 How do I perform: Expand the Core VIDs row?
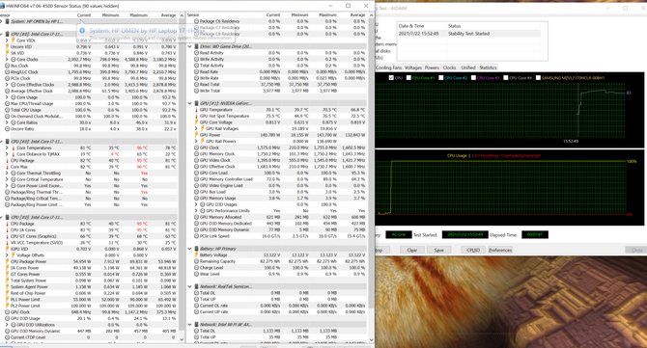[x=7, y=40]
